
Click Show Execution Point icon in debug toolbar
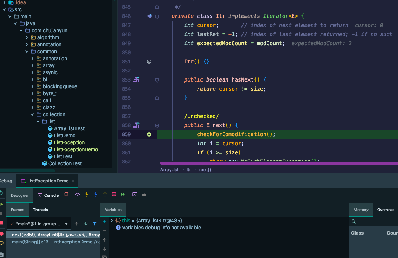[x=66, y=194]
